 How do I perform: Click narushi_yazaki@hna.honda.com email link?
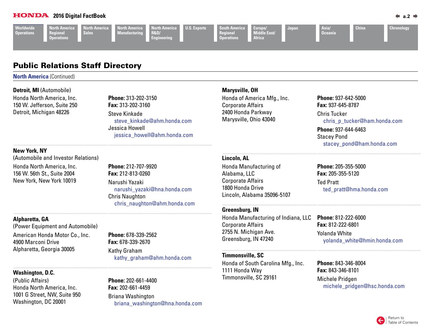click(153, 189)
